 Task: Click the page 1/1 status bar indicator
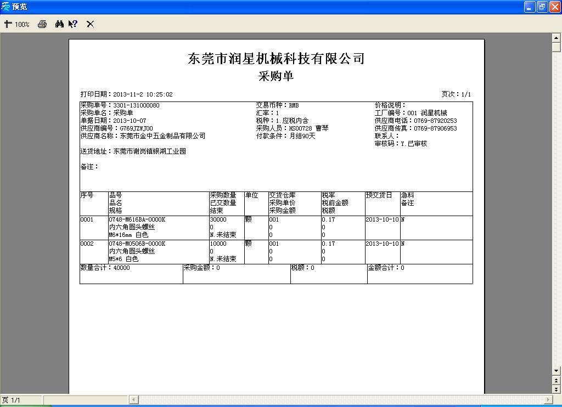click(x=21, y=400)
